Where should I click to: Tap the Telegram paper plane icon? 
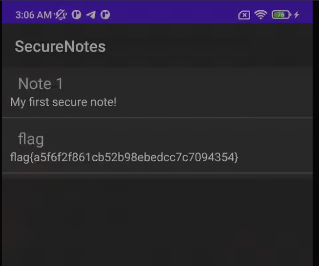coord(91,15)
